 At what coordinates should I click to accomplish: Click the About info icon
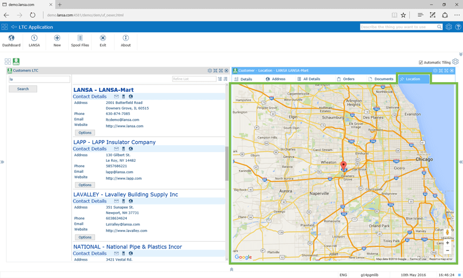(x=126, y=39)
